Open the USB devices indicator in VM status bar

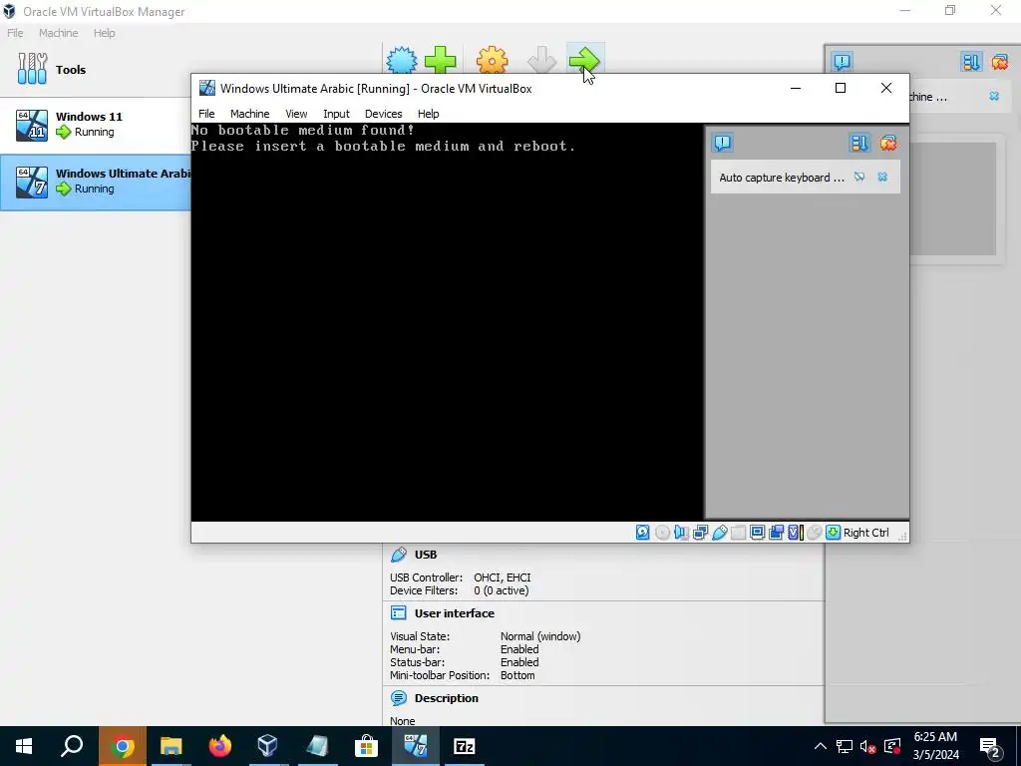pos(720,533)
